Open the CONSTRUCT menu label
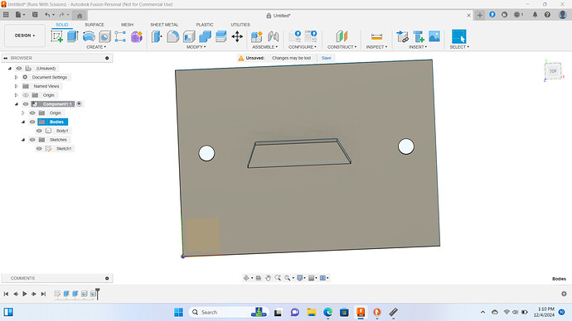 tap(342, 47)
